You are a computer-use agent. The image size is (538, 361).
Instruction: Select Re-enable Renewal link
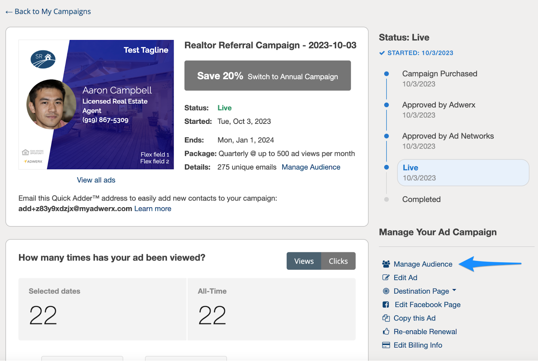tap(425, 331)
